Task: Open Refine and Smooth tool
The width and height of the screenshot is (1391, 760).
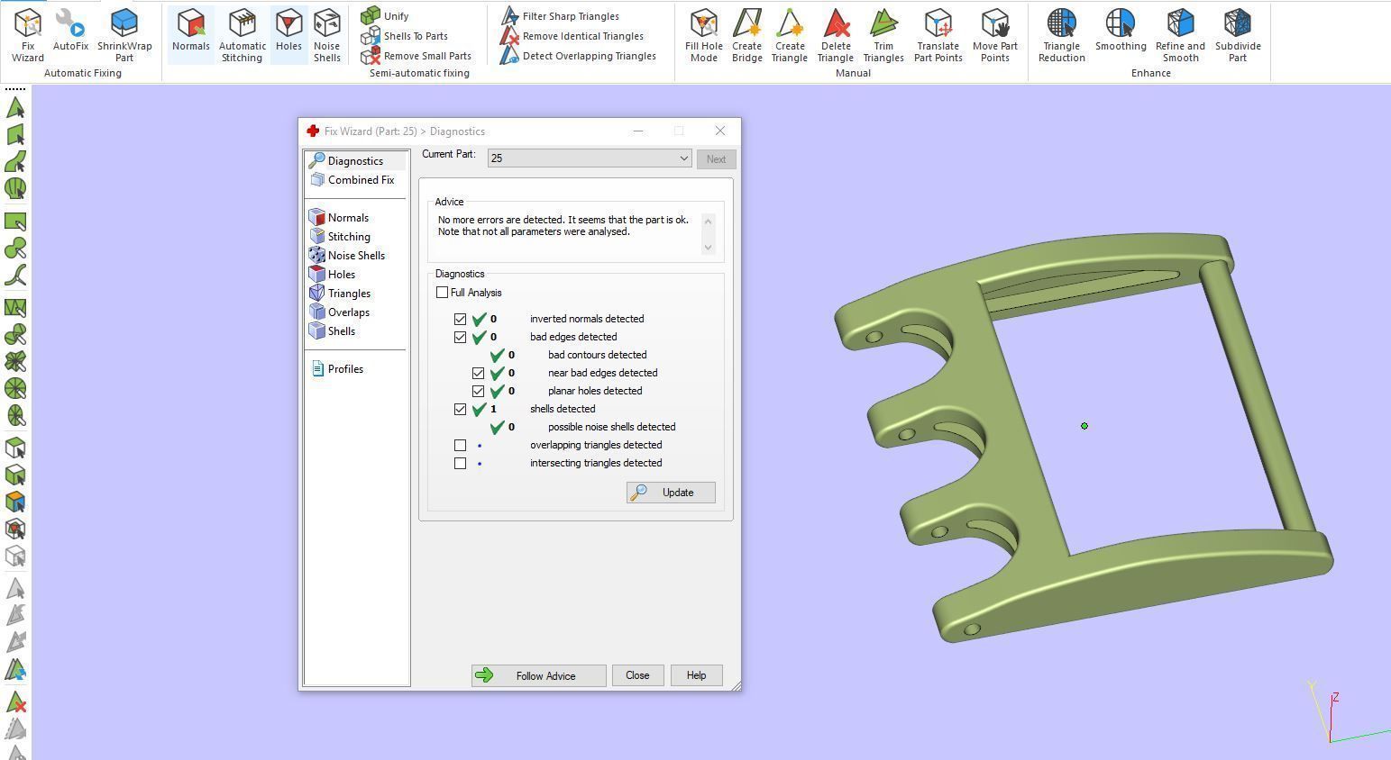Action: (1180, 35)
